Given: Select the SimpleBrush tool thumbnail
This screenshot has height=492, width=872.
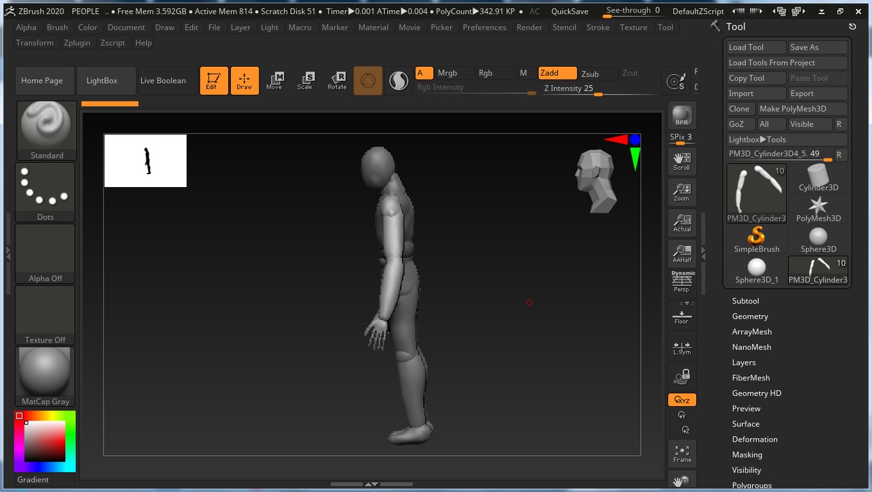Looking at the screenshot, I should pos(756,240).
